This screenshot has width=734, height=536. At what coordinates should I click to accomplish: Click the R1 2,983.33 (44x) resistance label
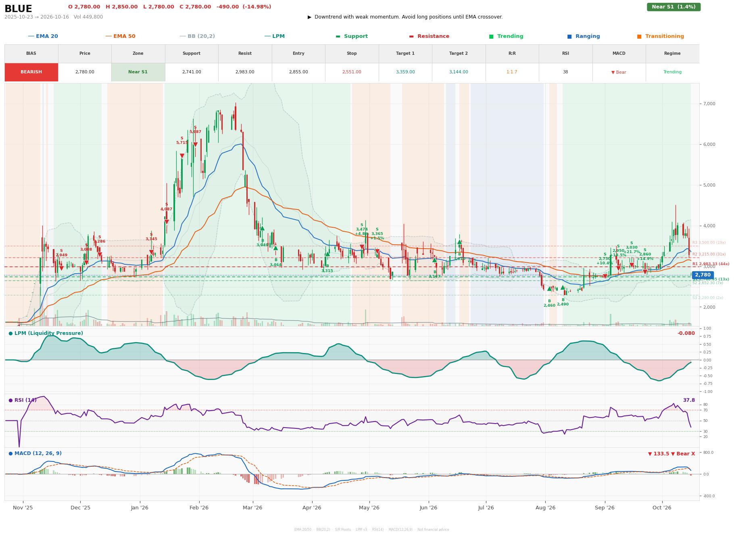click(x=711, y=264)
